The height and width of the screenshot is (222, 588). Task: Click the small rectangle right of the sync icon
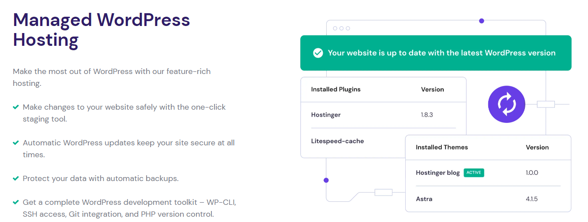546,104
